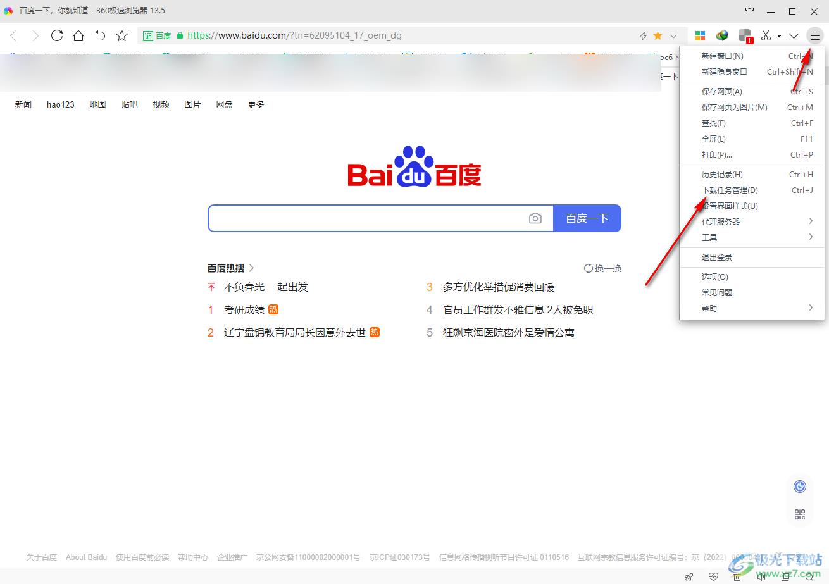Viewport: 829px width, 584px height.
Task: Click the rocket accelerator status bar icon
Action: [689, 576]
